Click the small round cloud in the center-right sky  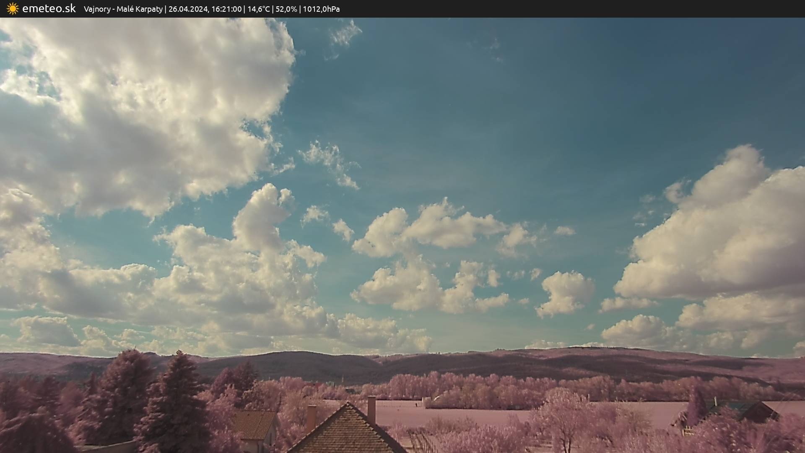(566, 292)
